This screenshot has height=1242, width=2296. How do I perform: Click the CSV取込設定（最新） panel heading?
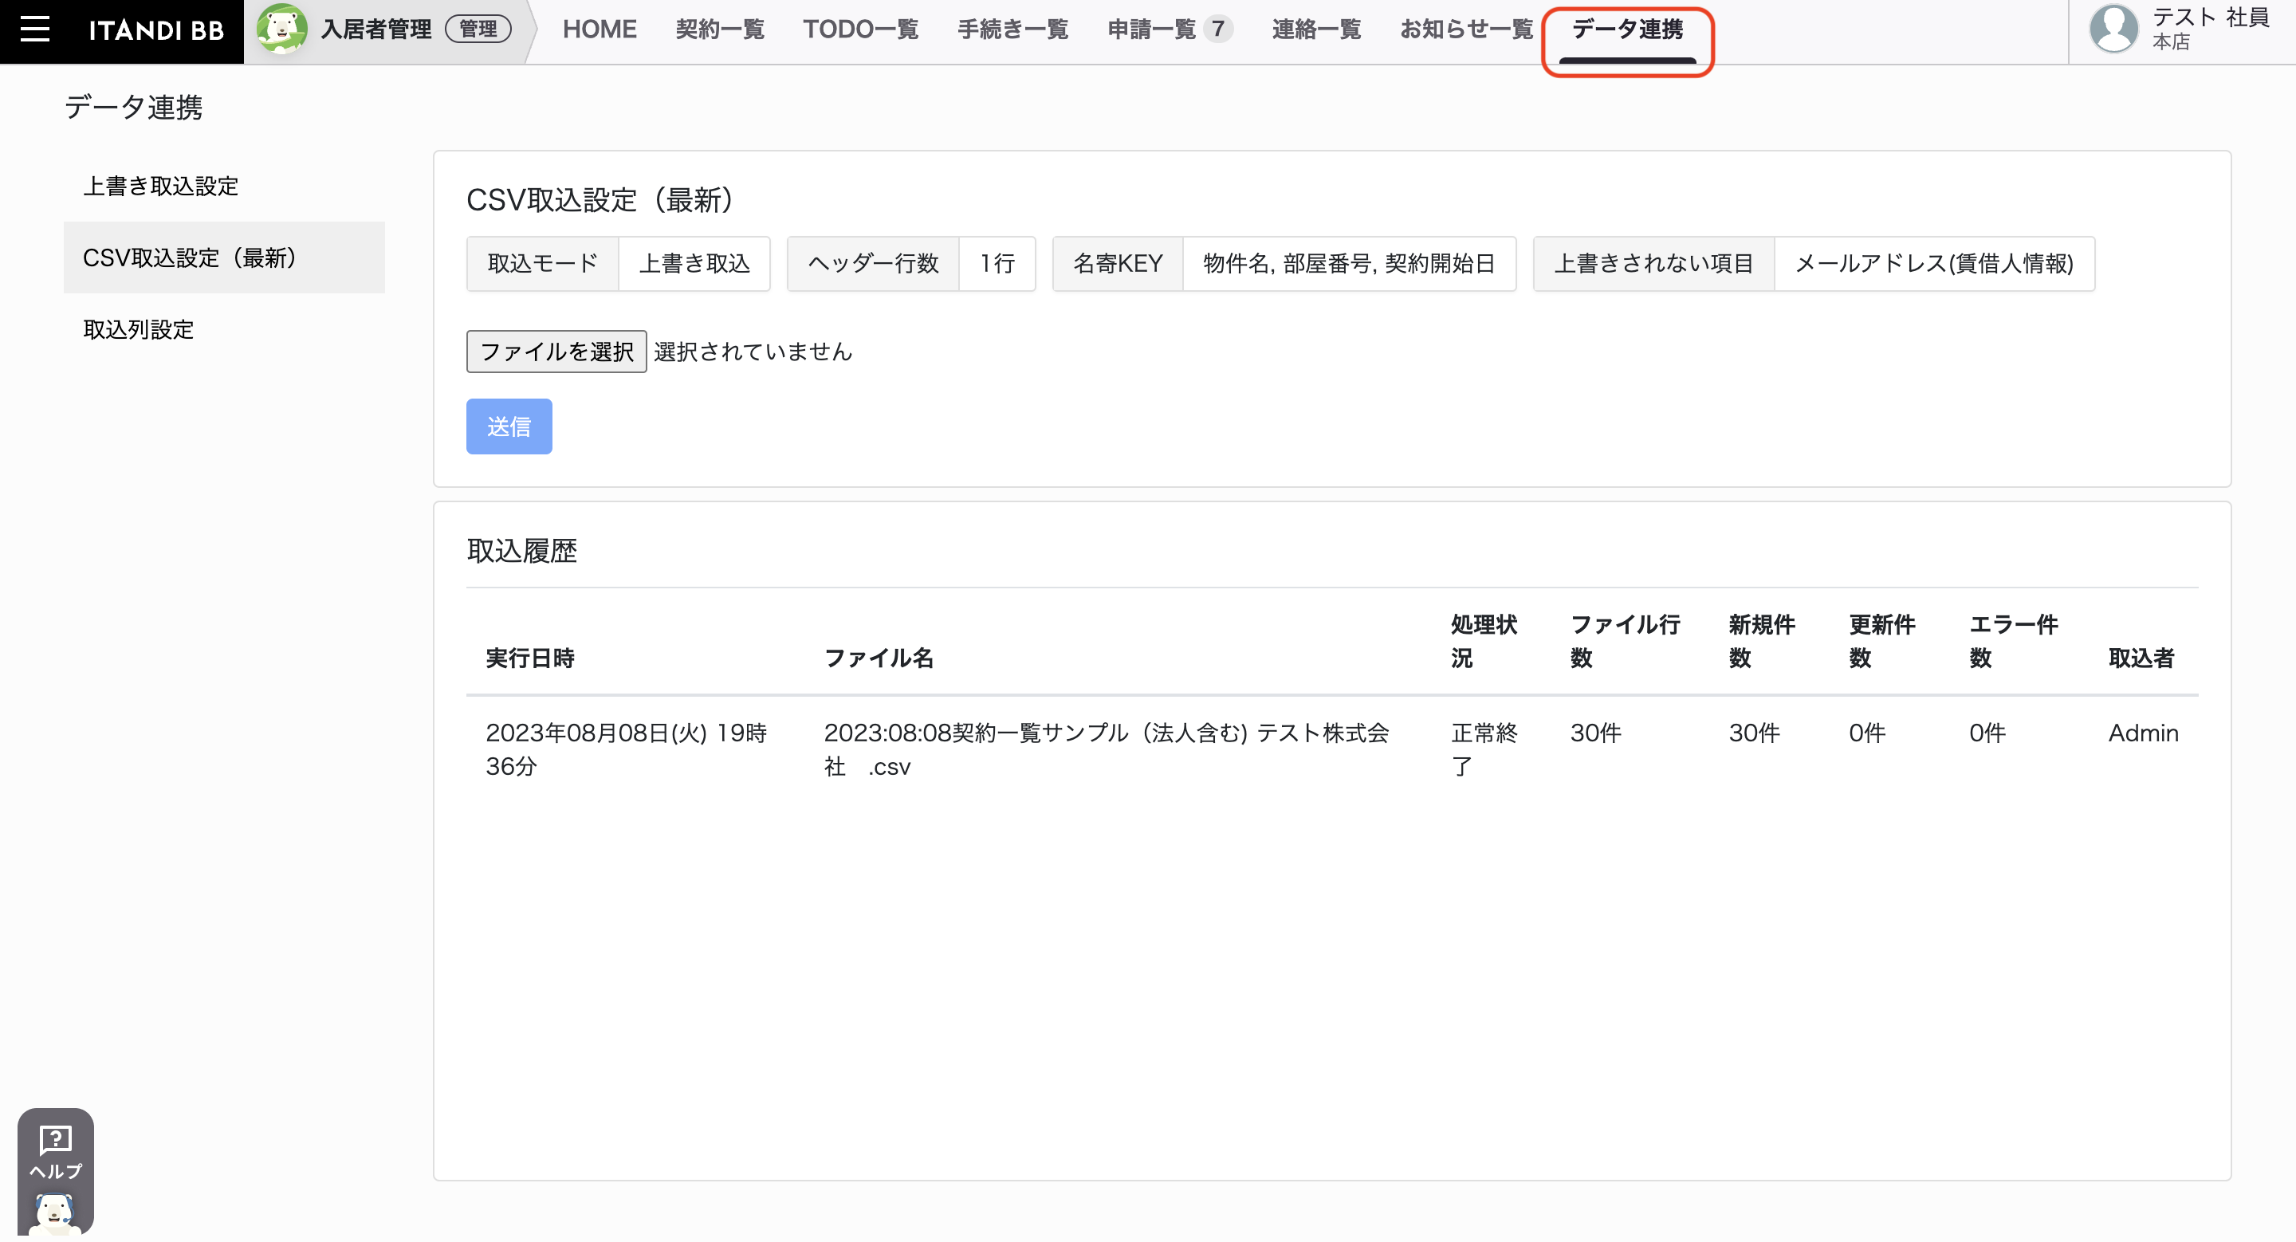[x=599, y=199]
